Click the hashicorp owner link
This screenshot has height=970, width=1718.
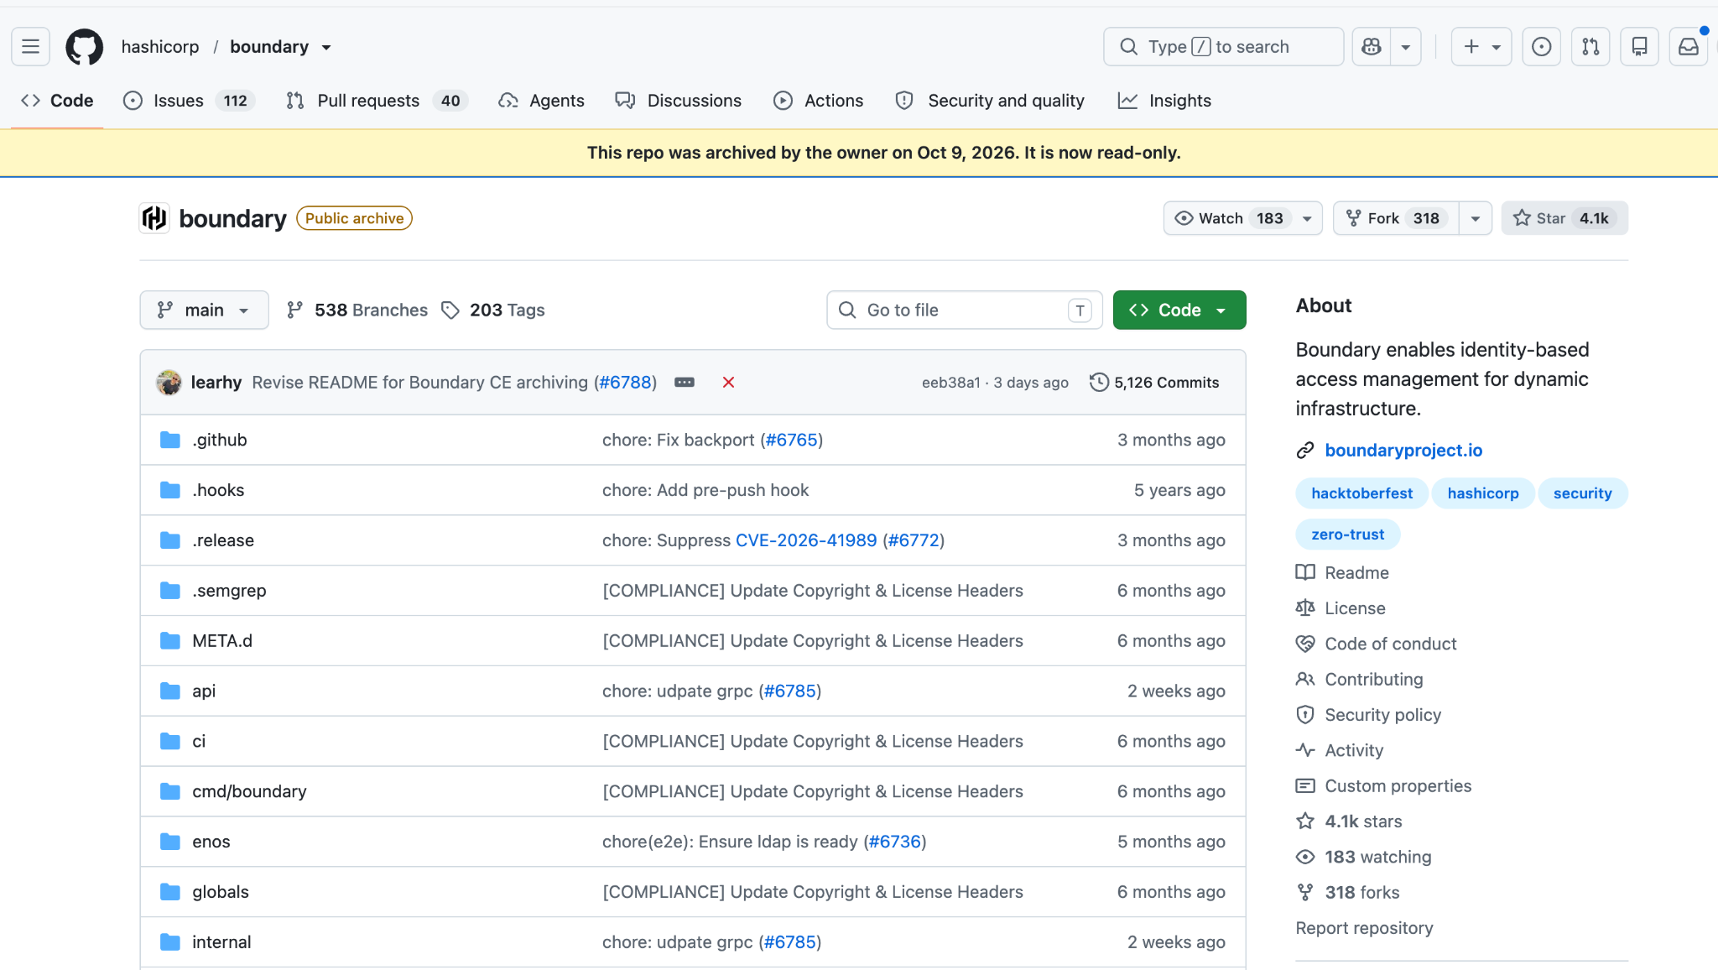160,47
